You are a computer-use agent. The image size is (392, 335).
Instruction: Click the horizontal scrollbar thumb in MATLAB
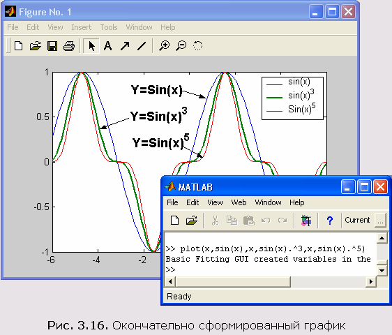pyautogui.click(x=233, y=282)
